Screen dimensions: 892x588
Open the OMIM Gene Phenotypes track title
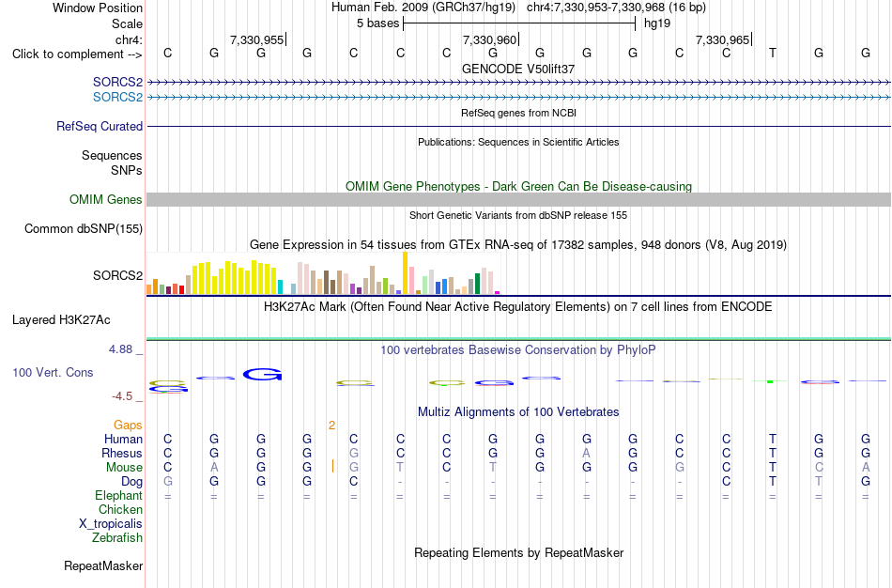point(518,187)
